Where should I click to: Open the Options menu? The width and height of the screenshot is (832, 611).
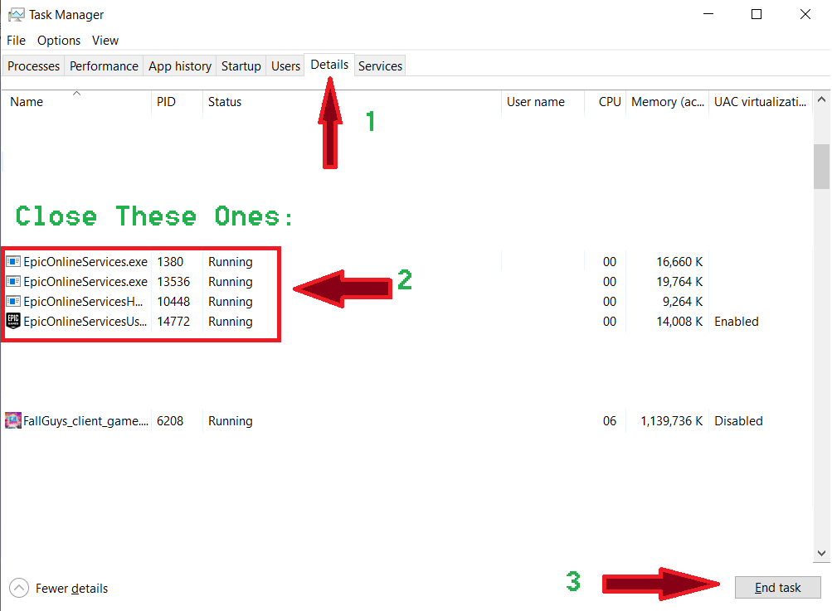point(59,41)
